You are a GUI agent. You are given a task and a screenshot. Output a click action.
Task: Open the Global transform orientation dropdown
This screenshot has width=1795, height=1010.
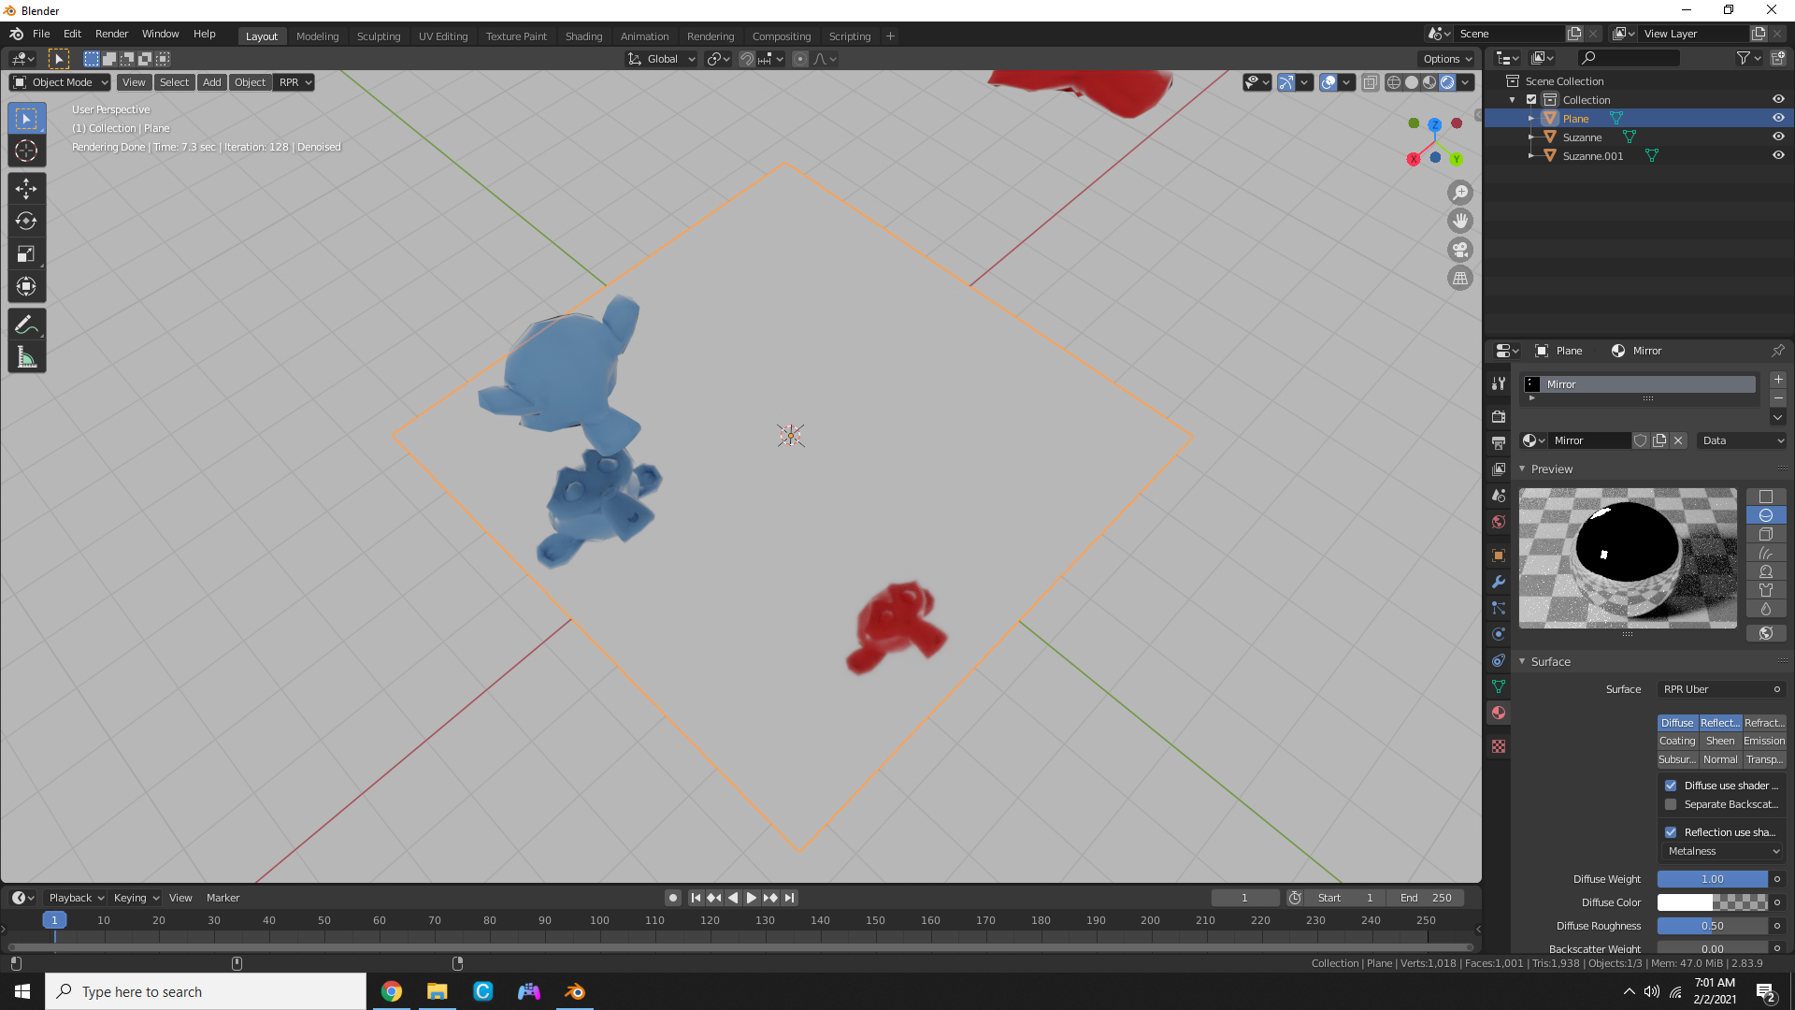click(x=662, y=59)
